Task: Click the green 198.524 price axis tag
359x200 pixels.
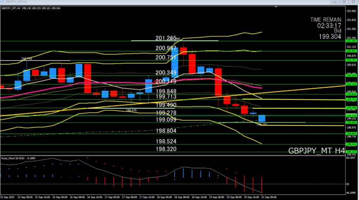Action: [351, 144]
